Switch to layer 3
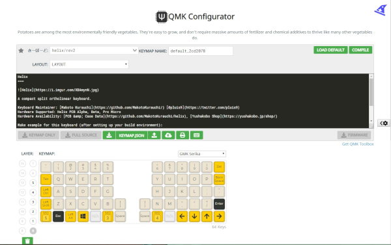The image size is (391, 245). click(x=33, y=202)
